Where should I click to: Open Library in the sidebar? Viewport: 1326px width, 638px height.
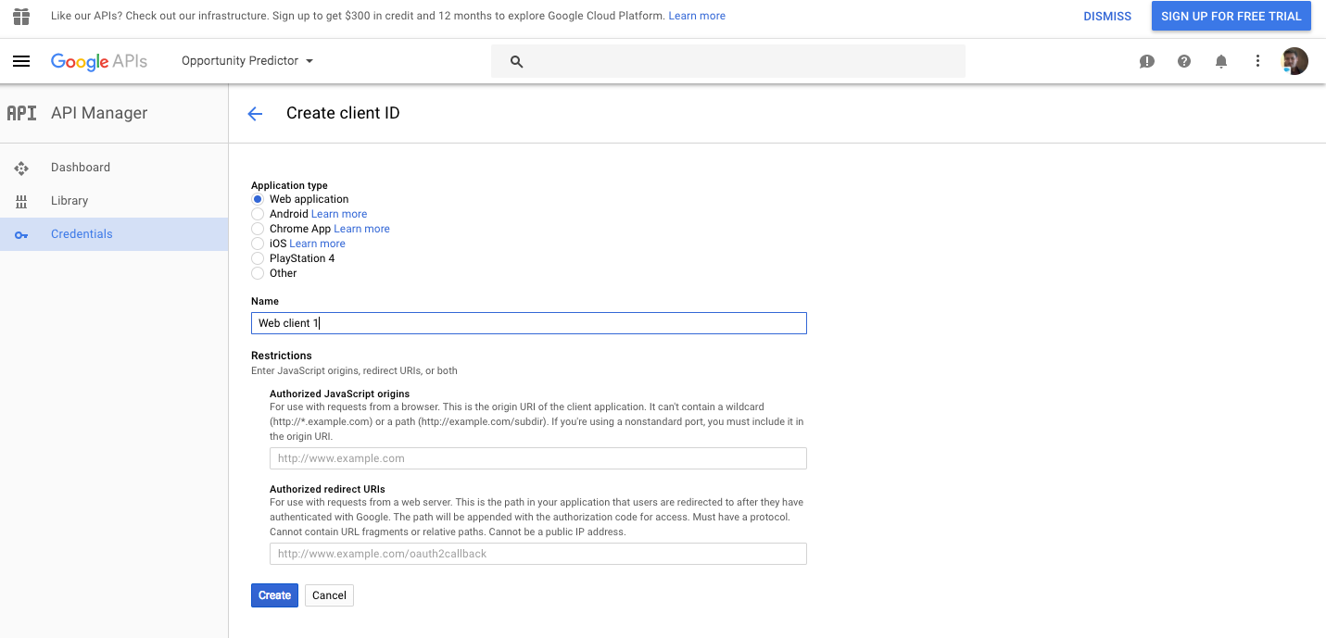click(114, 201)
